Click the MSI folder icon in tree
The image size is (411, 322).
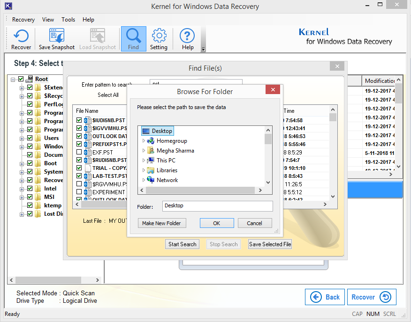pyautogui.click(x=38, y=197)
